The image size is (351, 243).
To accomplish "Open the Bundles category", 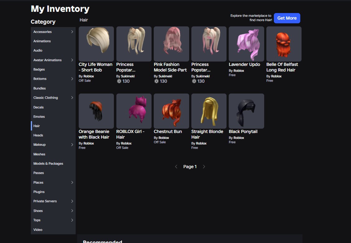I will (x=53, y=88).
